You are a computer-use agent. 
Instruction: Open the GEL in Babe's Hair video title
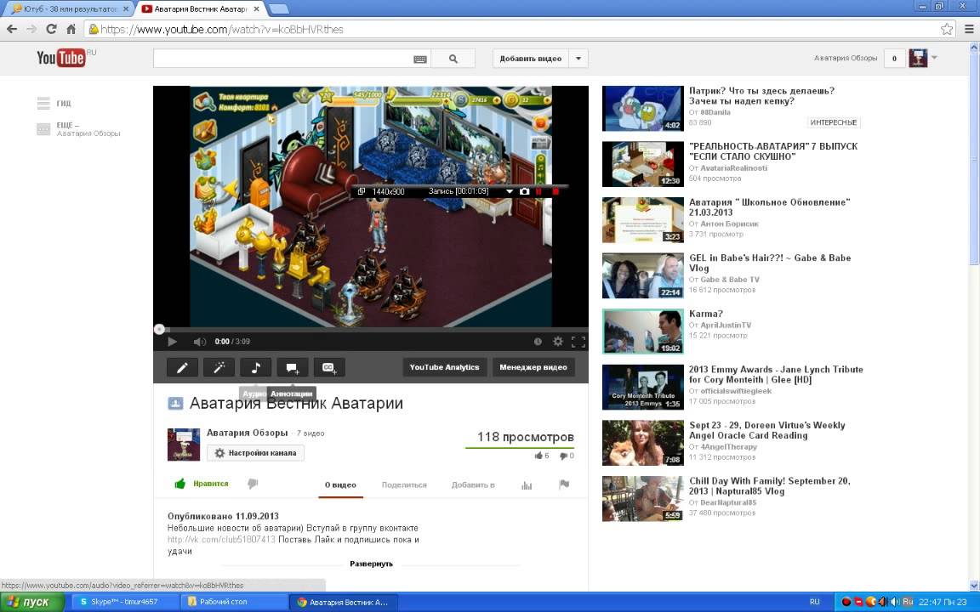pos(770,263)
